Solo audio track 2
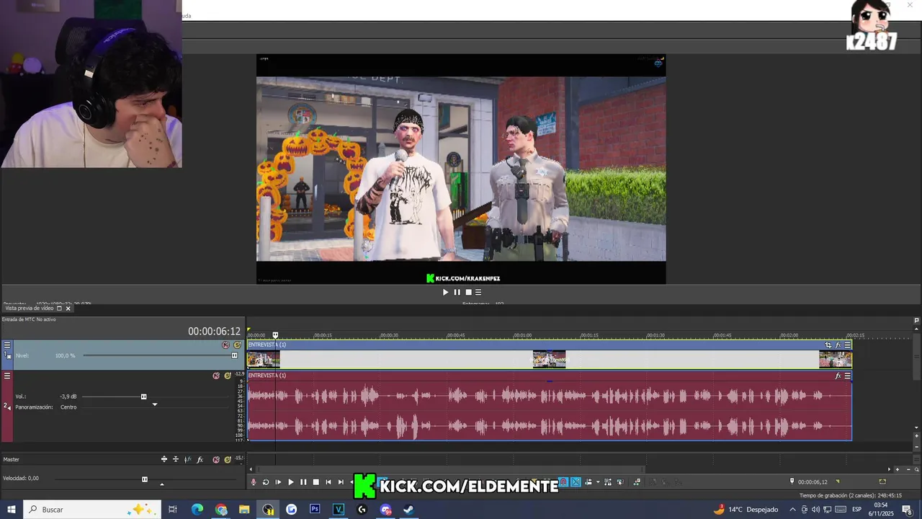The height and width of the screenshot is (519, 922). 228,376
